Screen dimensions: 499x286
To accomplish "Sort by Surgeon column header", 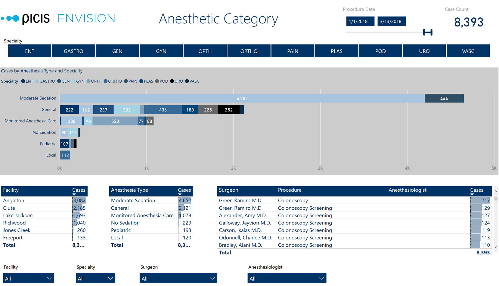I will tap(228, 190).
